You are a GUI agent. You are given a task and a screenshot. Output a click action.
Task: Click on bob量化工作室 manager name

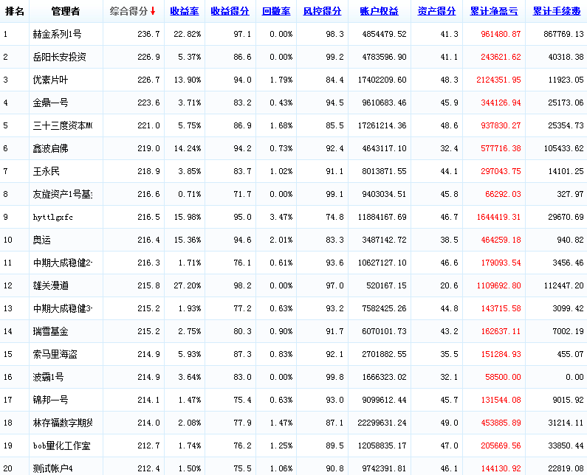61,446
